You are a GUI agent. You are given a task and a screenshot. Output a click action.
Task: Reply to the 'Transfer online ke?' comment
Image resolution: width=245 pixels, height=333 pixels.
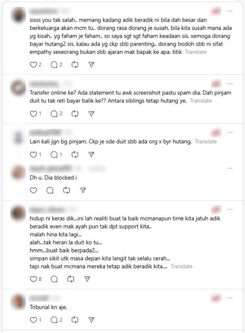coord(54,114)
